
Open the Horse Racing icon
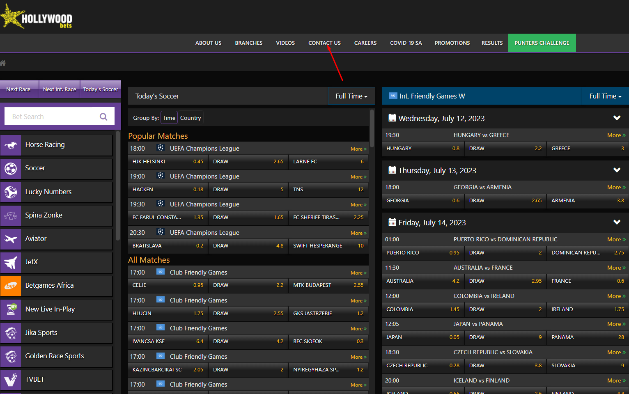coord(11,145)
